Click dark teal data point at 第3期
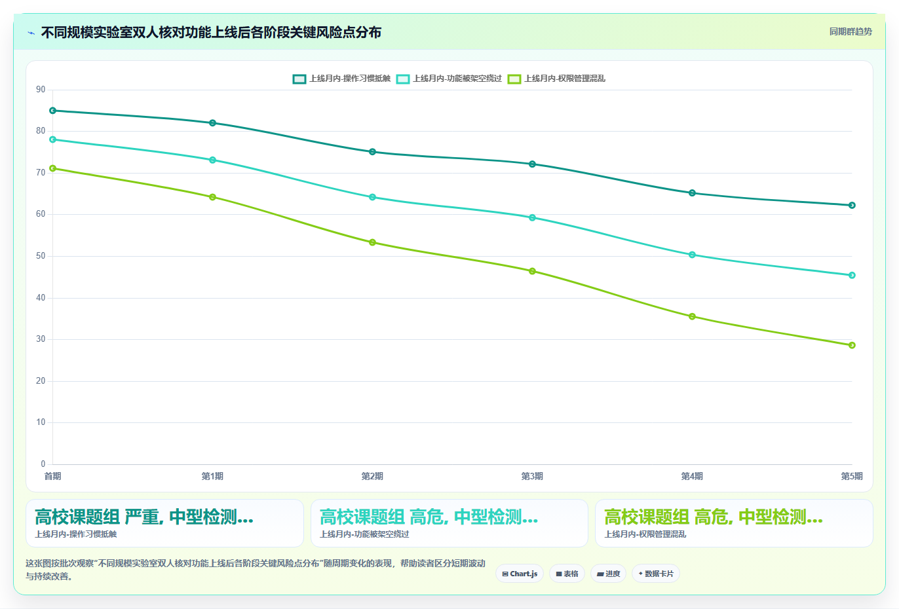 click(532, 164)
